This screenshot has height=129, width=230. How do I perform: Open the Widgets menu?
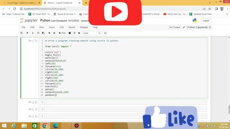pos(84,27)
